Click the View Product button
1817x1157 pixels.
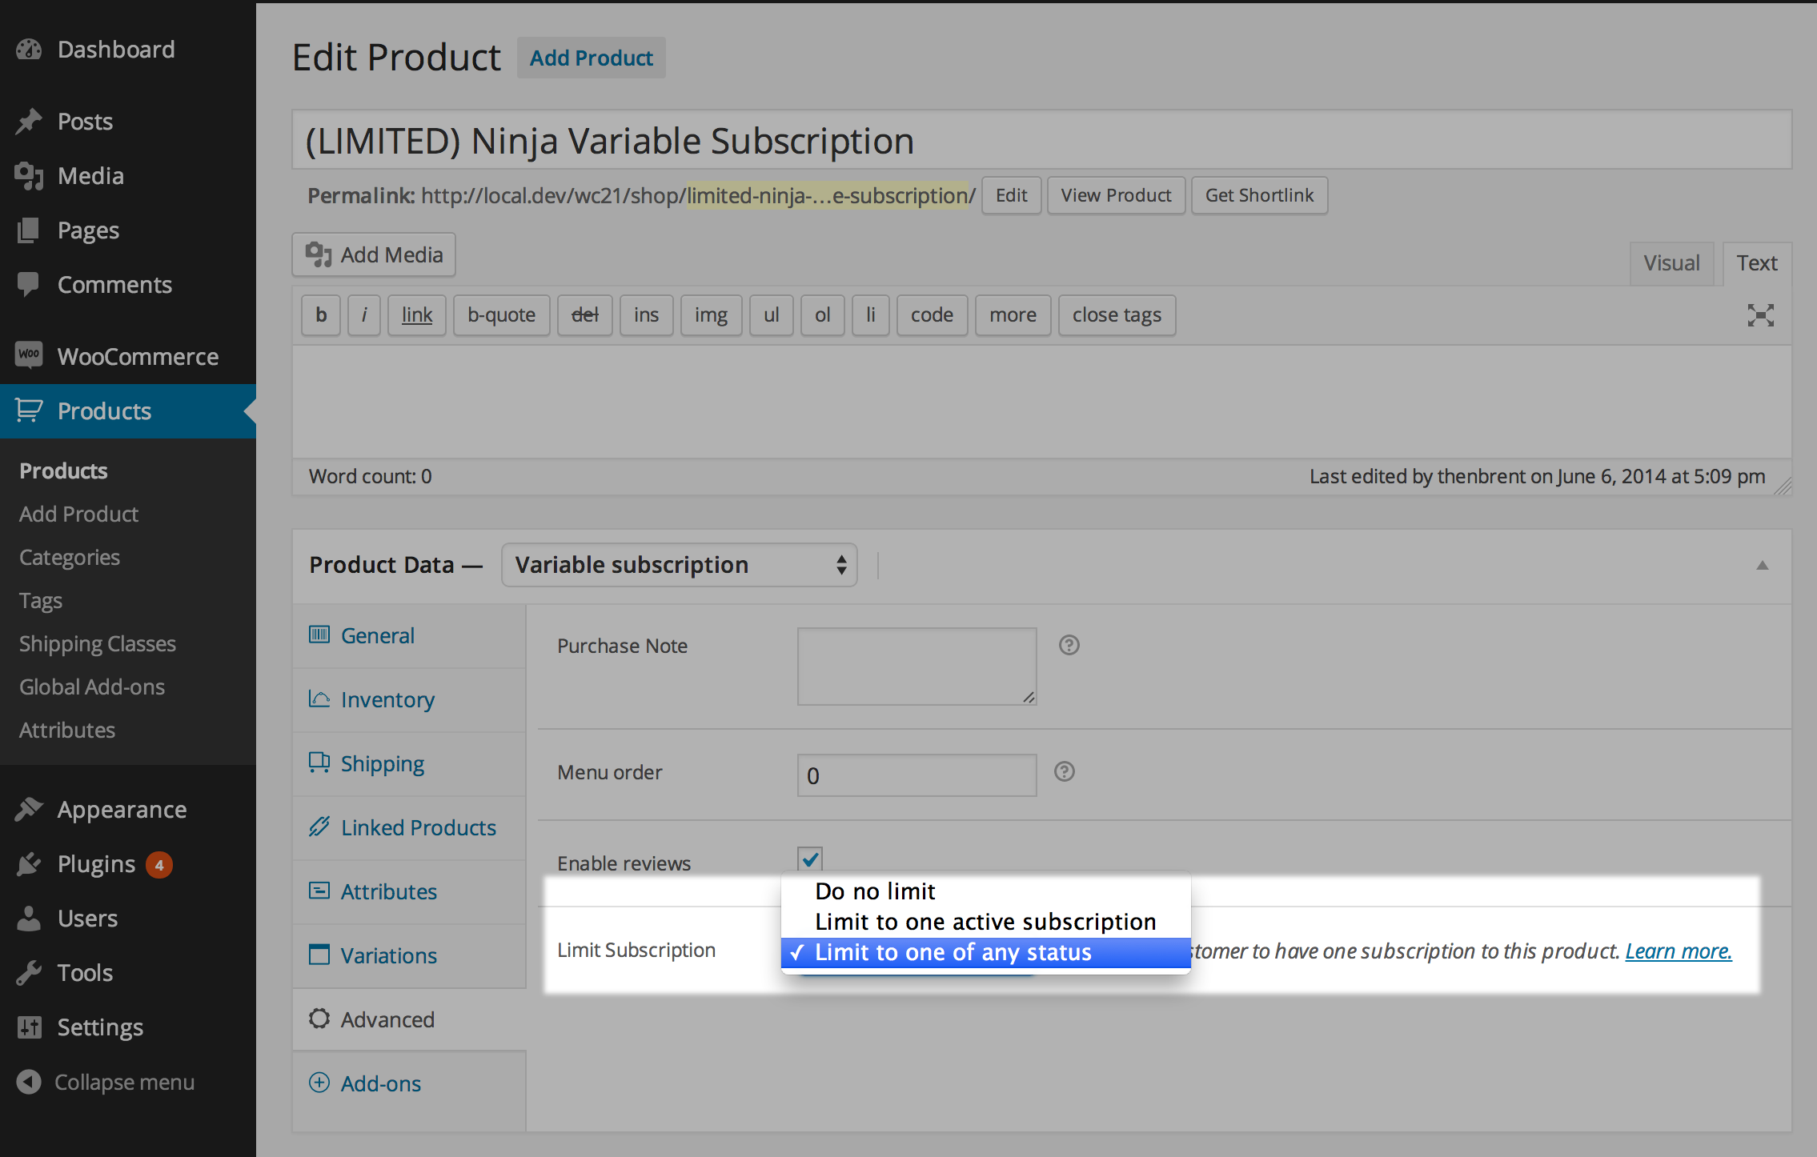pyautogui.click(x=1115, y=194)
